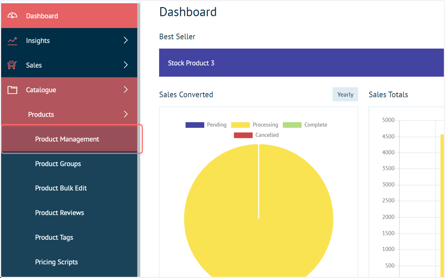This screenshot has width=445, height=278.
Task: Expand the Sales menu chevron
Action: click(x=126, y=65)
